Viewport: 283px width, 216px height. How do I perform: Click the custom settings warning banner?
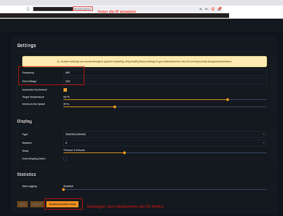point(145,61)
